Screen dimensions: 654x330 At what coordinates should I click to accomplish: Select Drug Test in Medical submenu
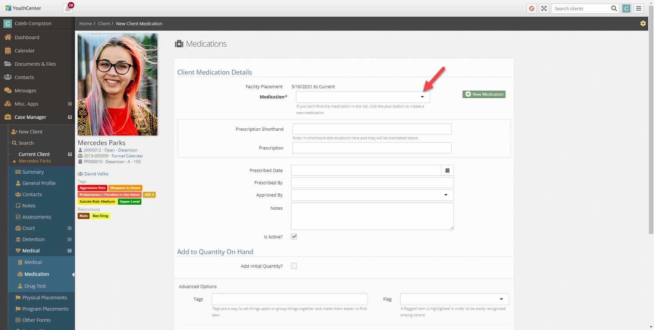35,286
